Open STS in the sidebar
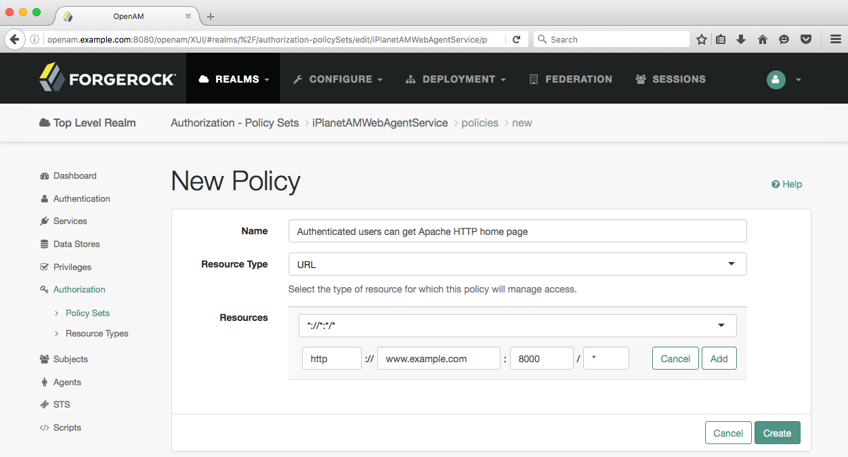The width and height of the screenshot is (848, 457). pyautogui.click(x=62, y=405)
